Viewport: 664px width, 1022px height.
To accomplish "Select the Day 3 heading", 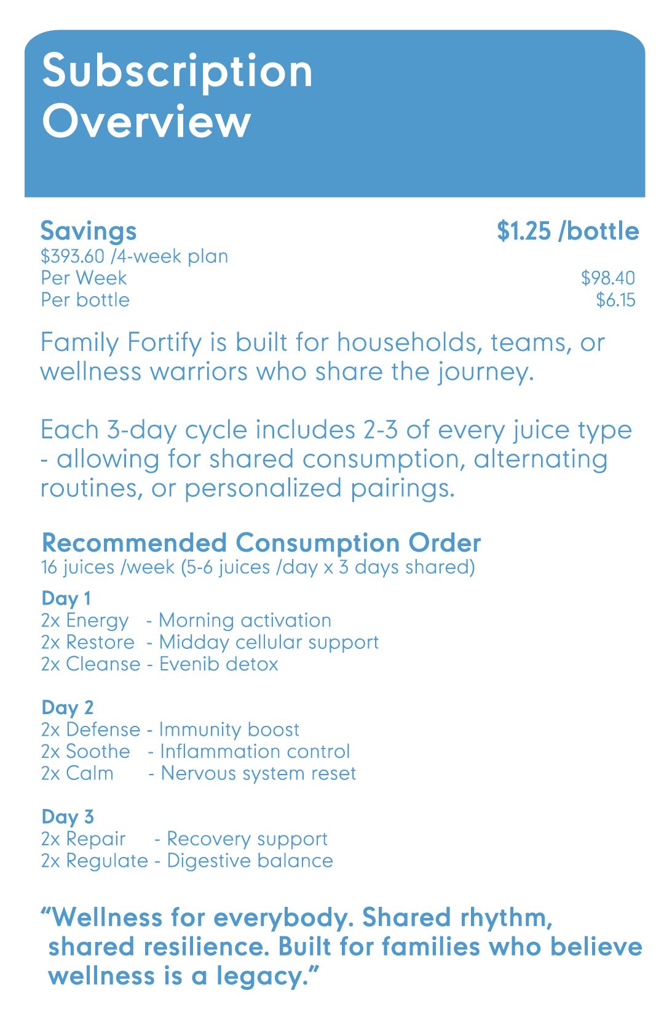I will [x=67, y=817].
